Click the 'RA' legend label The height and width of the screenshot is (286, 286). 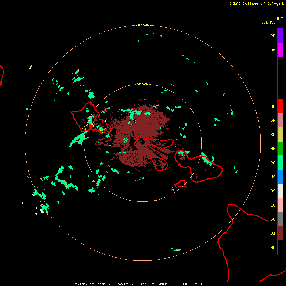point(273,163)
